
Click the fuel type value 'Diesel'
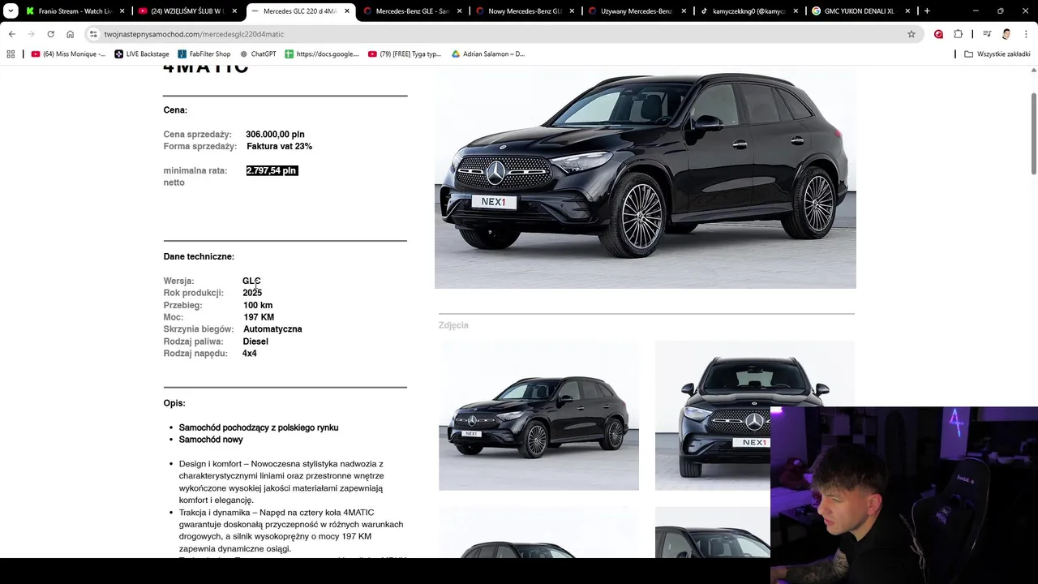tap(255, 341)
